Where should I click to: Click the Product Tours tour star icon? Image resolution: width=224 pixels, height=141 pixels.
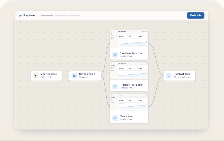click(x=115, y=86)
